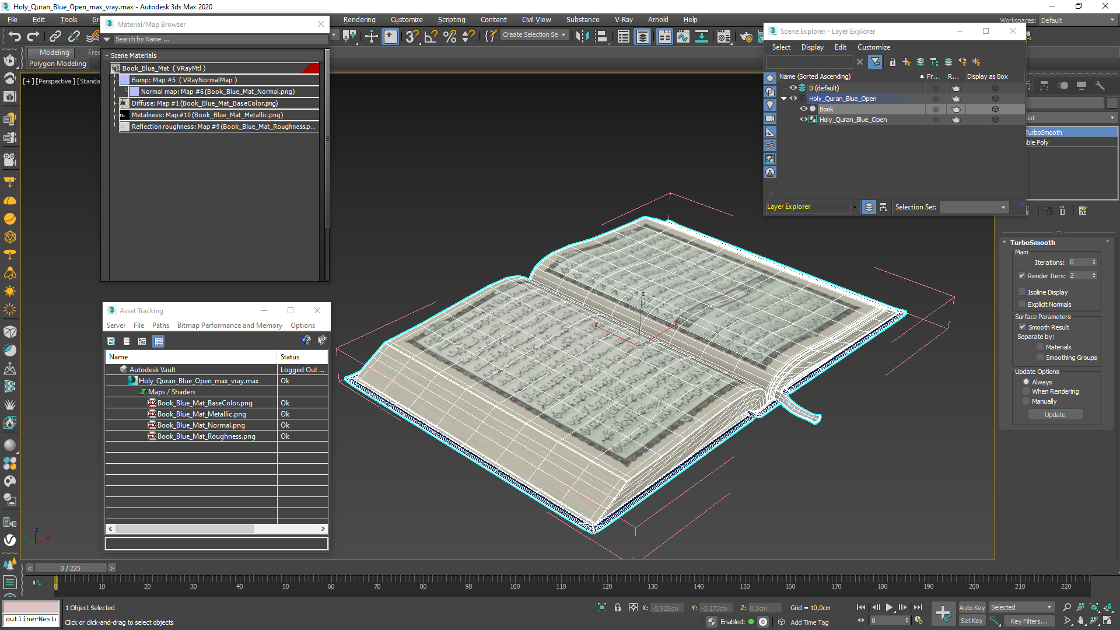The width and height of the screenshot is (1120, 630).
Task: Click Play Animation button
Action: (x=889, y=608)
